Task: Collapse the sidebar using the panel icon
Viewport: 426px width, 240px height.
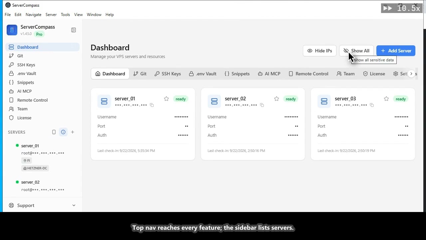Action: coord(74,30)
